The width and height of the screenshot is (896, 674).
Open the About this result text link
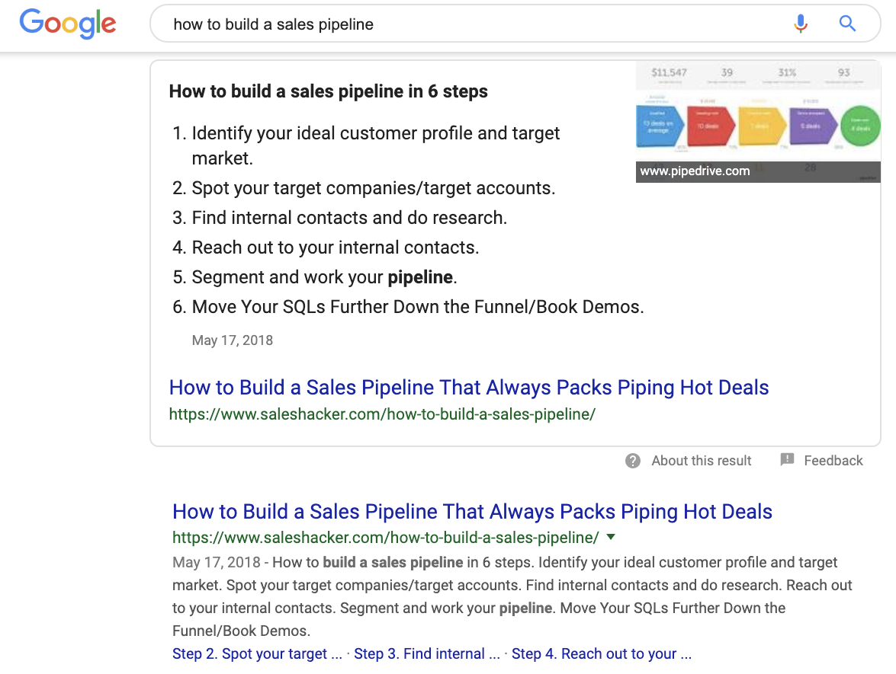(x=701, y=461)
